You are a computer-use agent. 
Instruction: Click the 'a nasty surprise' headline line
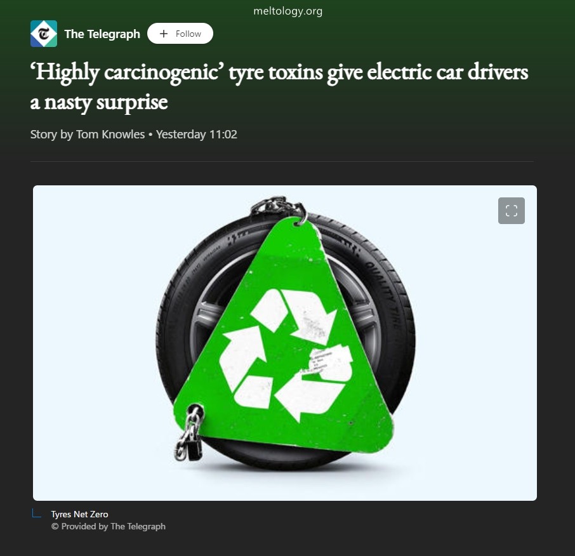(x=99, y=102)
